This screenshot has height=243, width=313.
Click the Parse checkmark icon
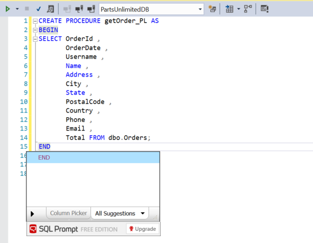pos(39,9)
